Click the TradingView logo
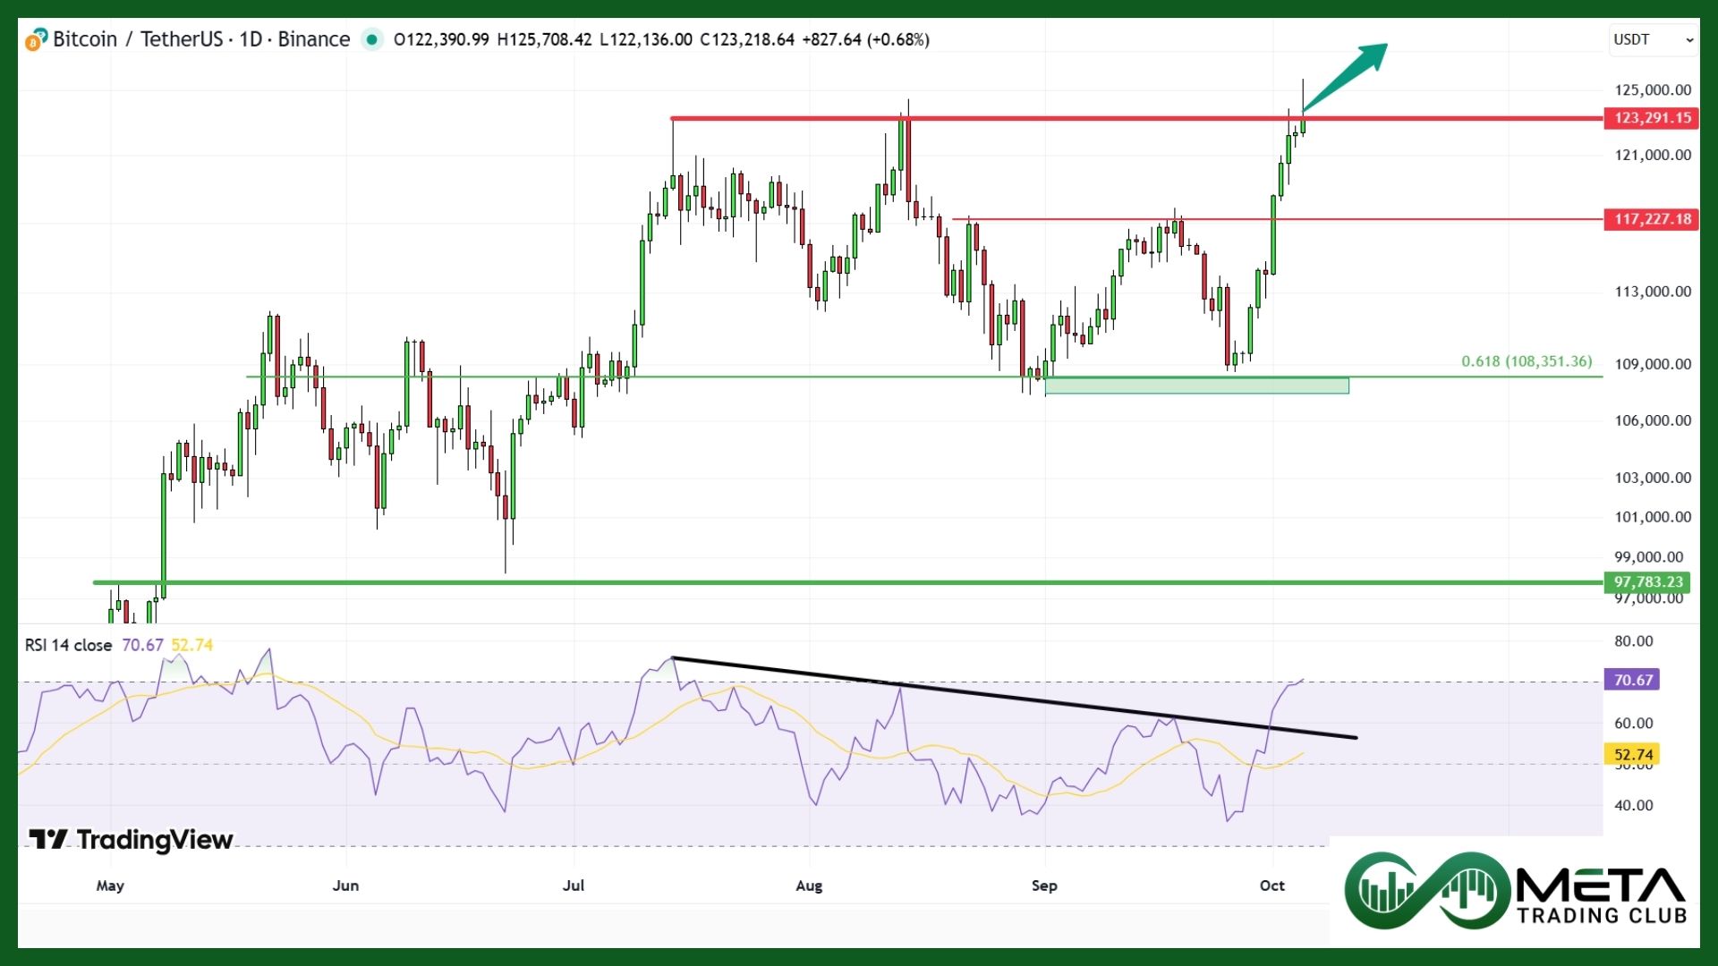The height and width of the screenshot is (966, 1718). click(x=132, y=839)
